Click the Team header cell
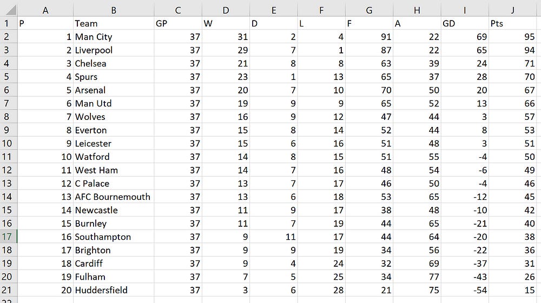 [114, 23]
